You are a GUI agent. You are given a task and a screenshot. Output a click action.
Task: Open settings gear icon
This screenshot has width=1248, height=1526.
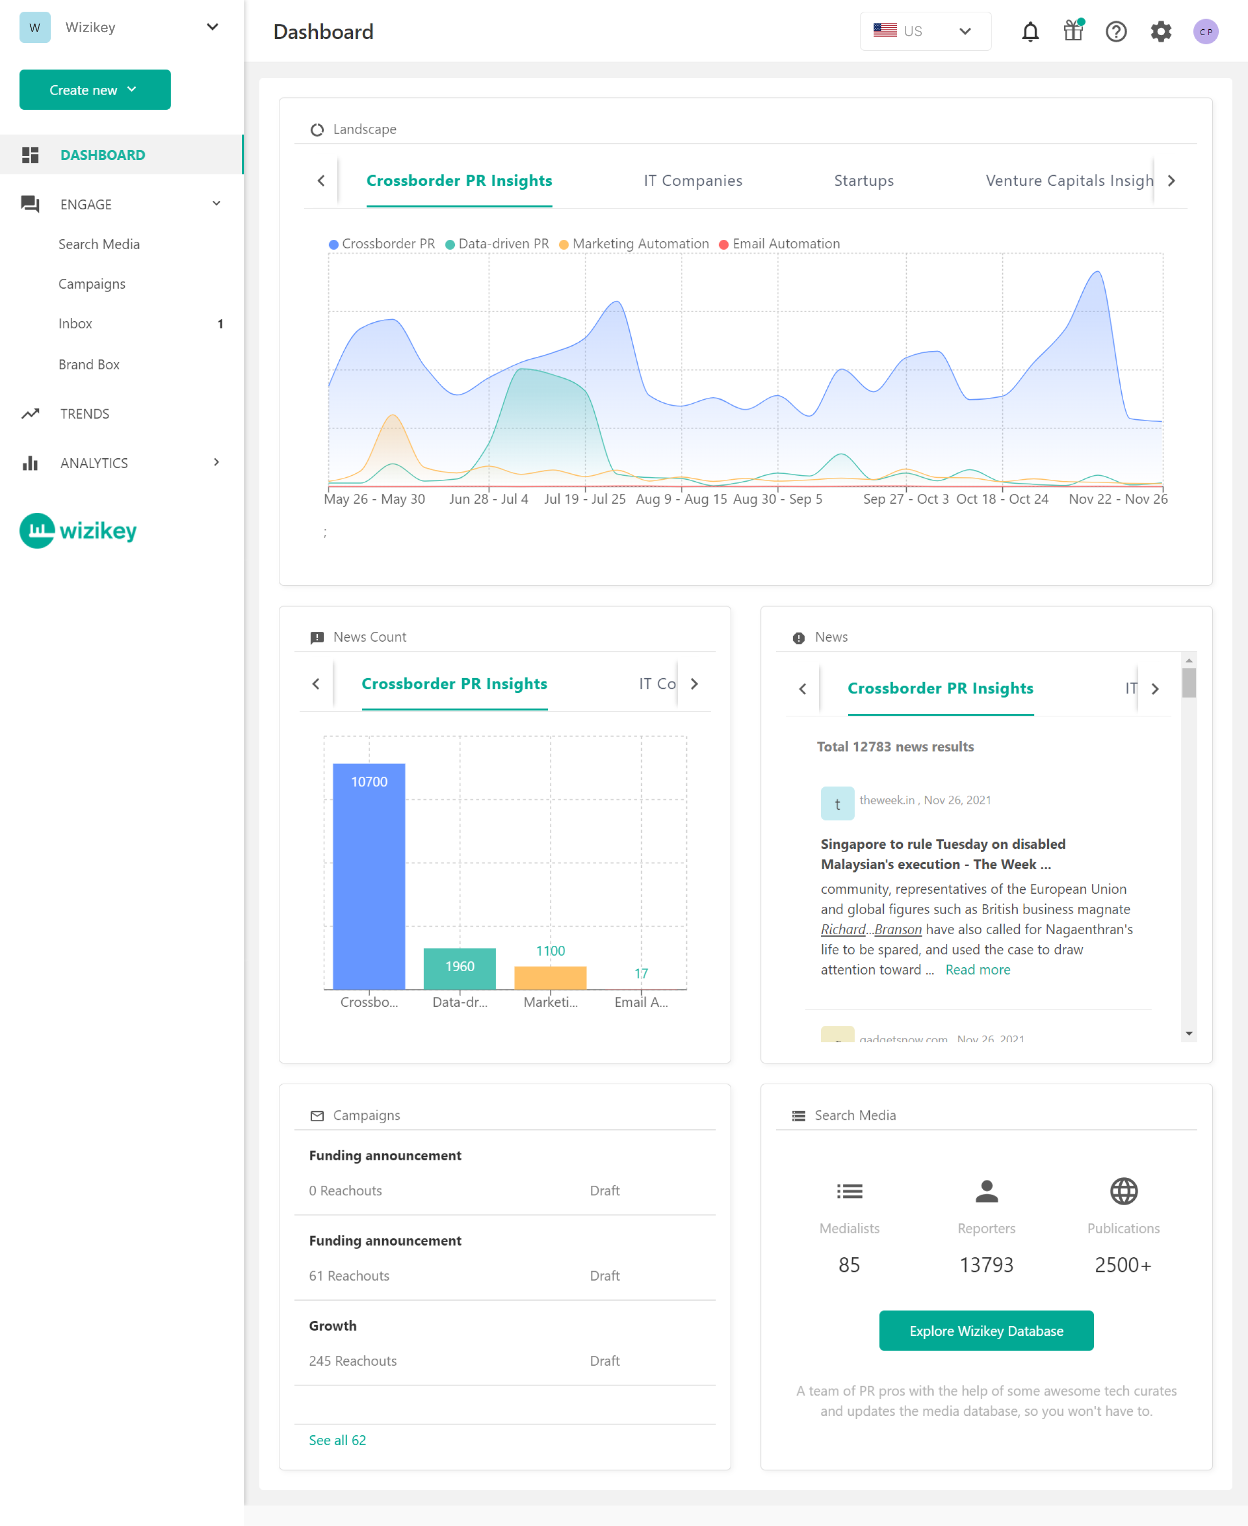1160,32
